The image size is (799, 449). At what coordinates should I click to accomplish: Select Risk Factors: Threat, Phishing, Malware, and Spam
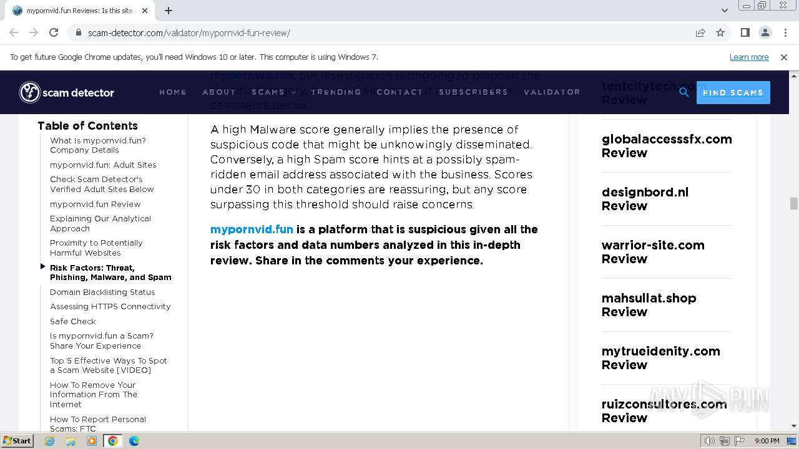tap(110, 273)
